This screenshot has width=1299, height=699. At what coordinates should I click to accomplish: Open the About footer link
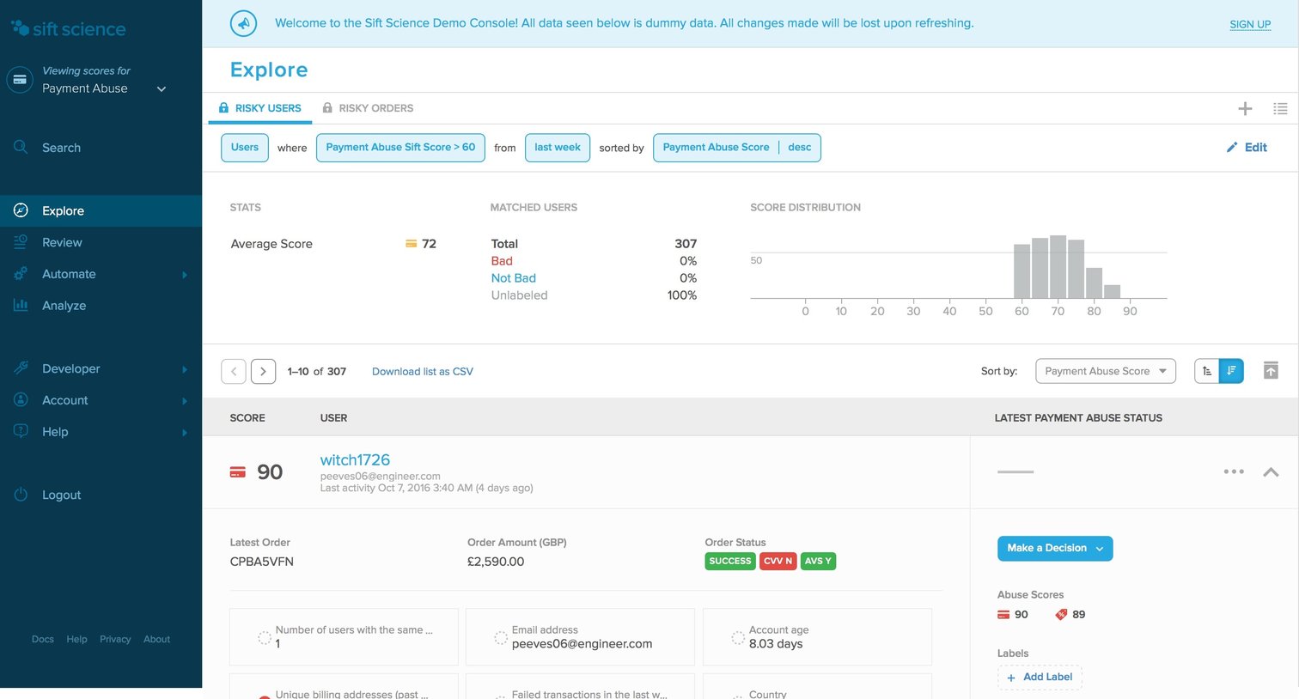(157, 640)
